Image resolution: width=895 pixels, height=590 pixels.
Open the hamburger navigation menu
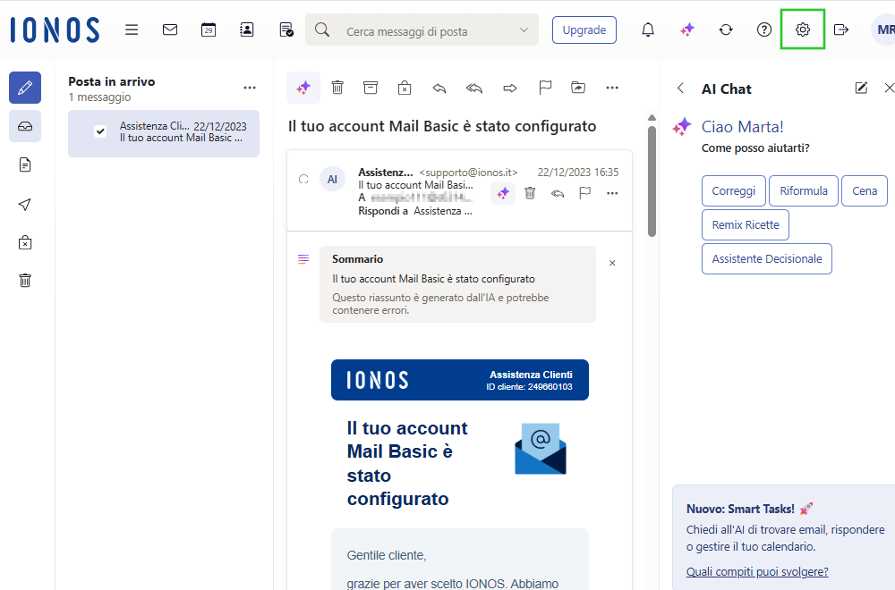tap(132, 29)
